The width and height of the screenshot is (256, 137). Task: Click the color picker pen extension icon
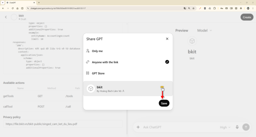click(x=200, y=8)
